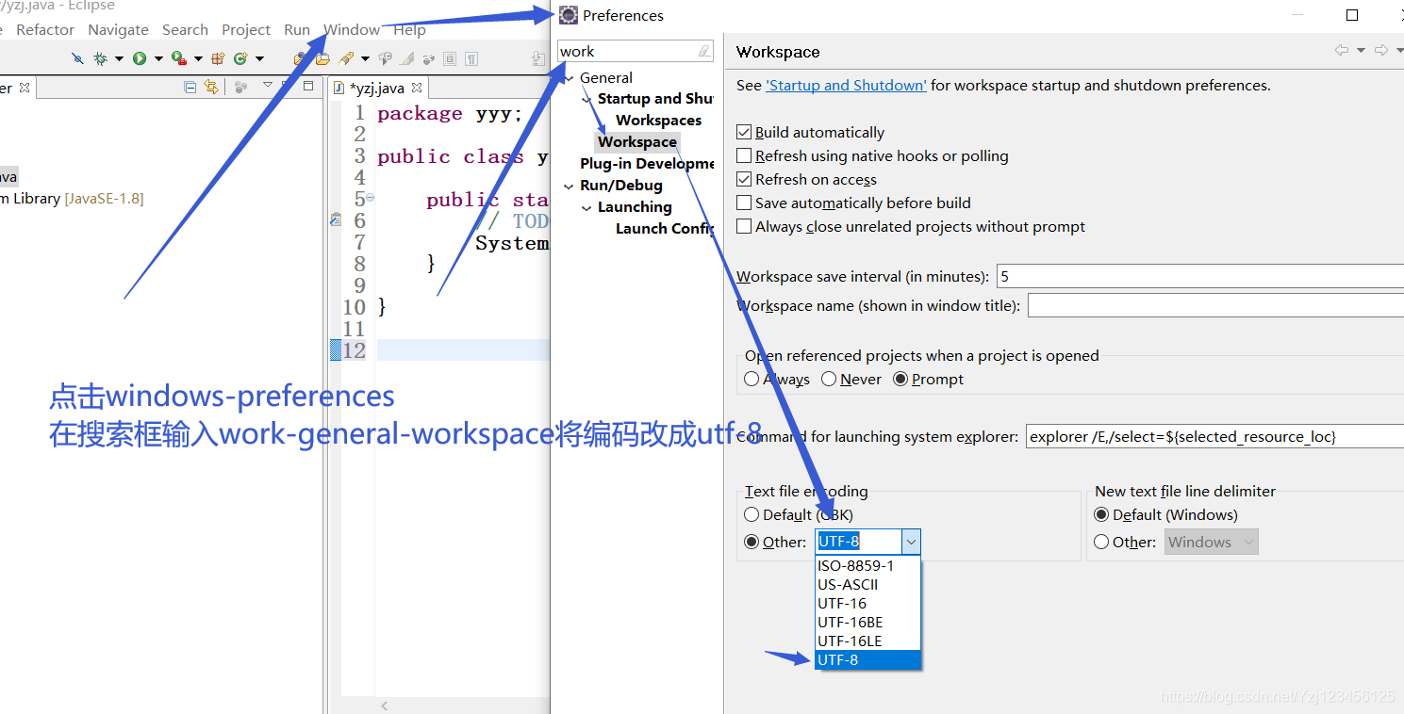This screenshot has height=714, width=1404.
Task: Open Task using the folder toolbar icon
Action: 322,58
